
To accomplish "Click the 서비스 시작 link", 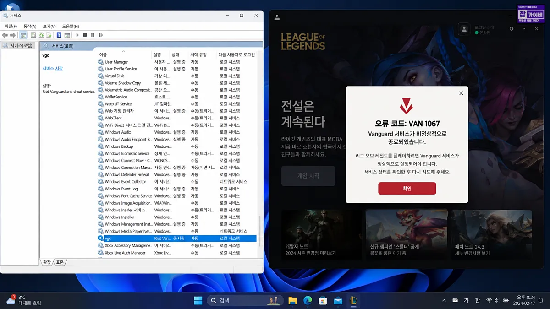I will (53, 69).
